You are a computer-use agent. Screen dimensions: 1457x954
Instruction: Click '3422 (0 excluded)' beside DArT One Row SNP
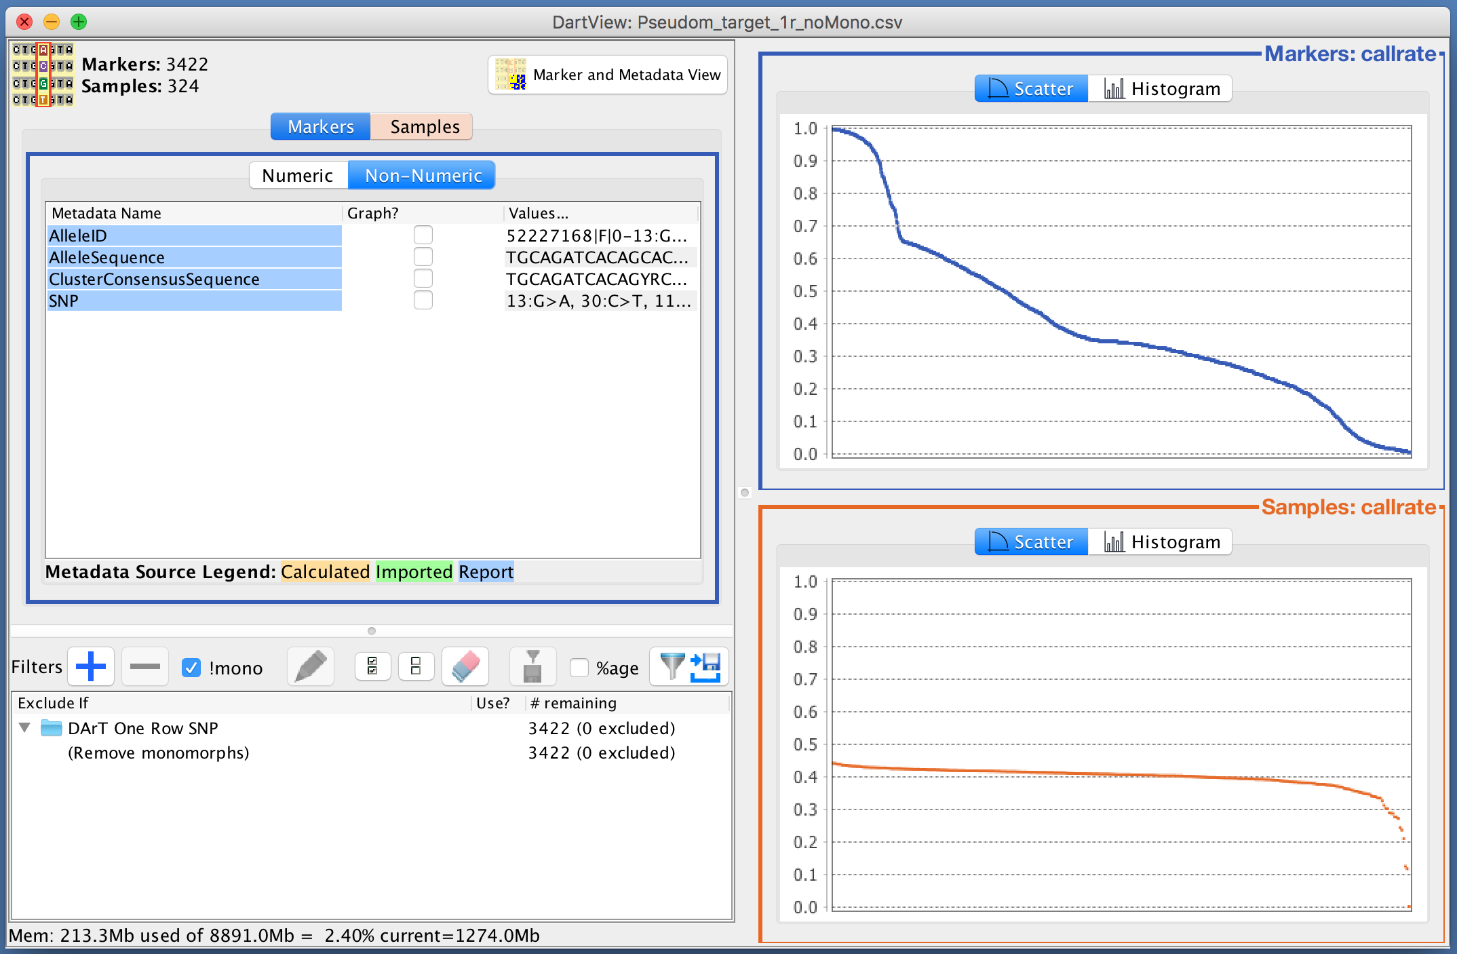click(602, 728)
